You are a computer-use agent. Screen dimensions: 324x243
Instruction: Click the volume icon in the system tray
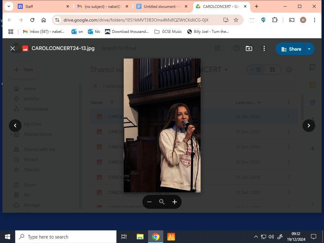tap(271, 237)
